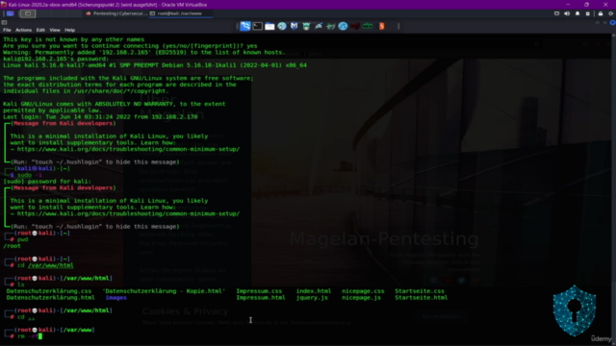
Task: Click the 'Last login: Tue Jun 14' line
Action: click(x=100, y=117)
